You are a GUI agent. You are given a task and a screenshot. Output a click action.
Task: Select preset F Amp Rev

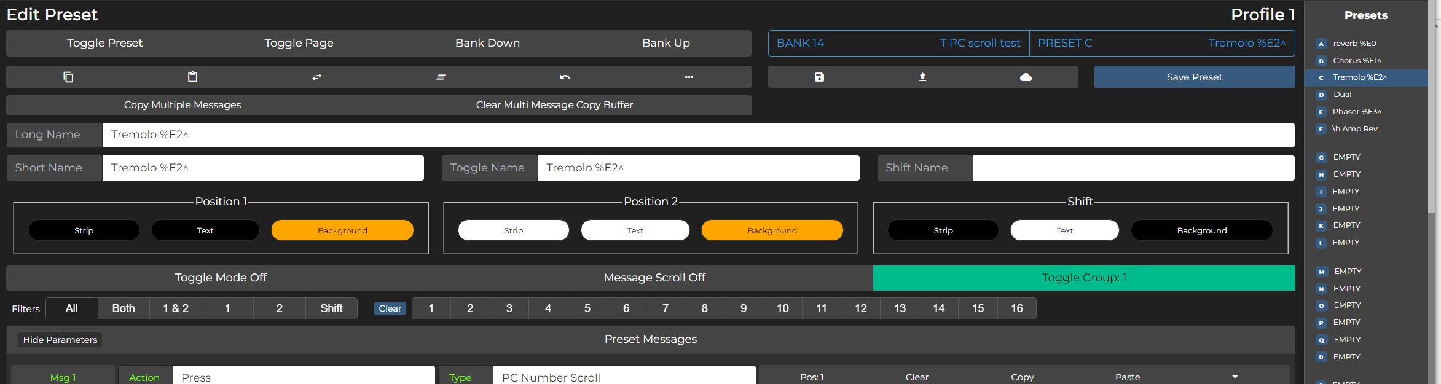click(1365, 129)
